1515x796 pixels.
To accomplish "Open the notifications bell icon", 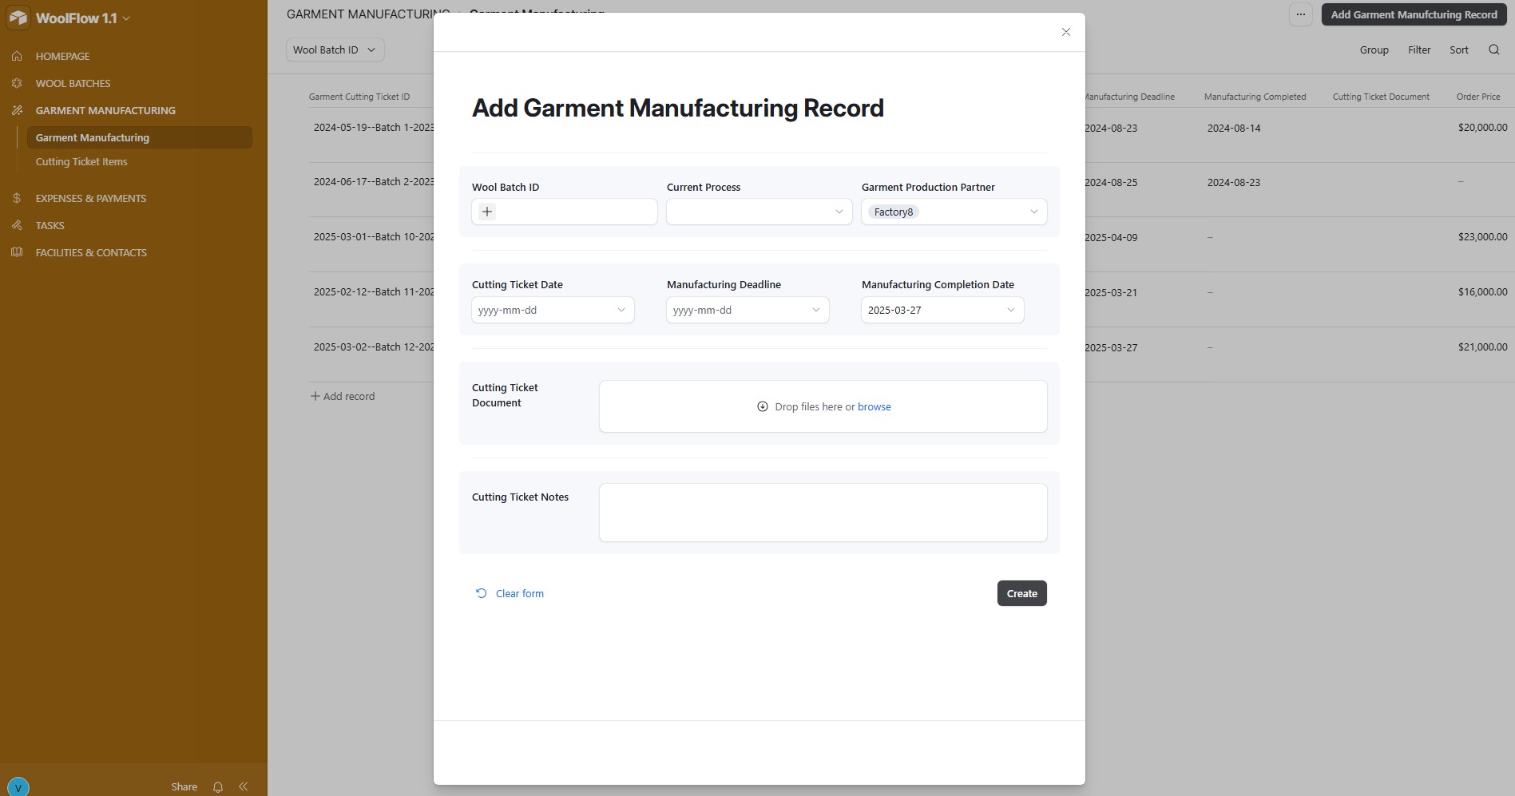I will [x=218, y=787].
